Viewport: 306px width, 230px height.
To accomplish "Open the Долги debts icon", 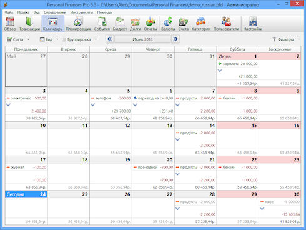I will tap(135, 24).
